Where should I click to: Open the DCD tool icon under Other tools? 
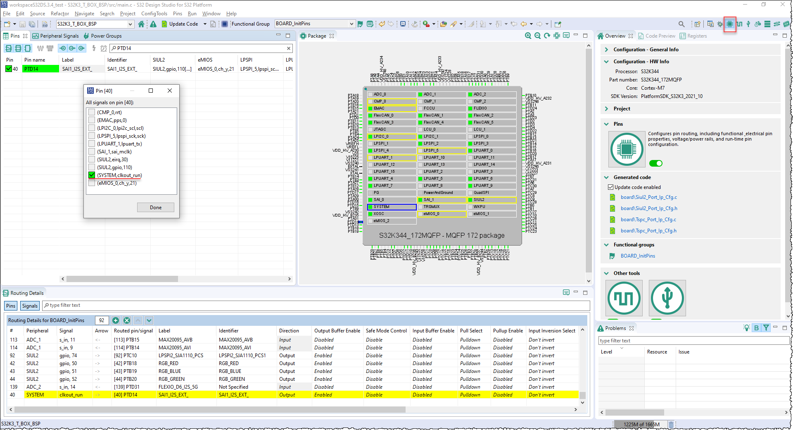pos(667,298)
